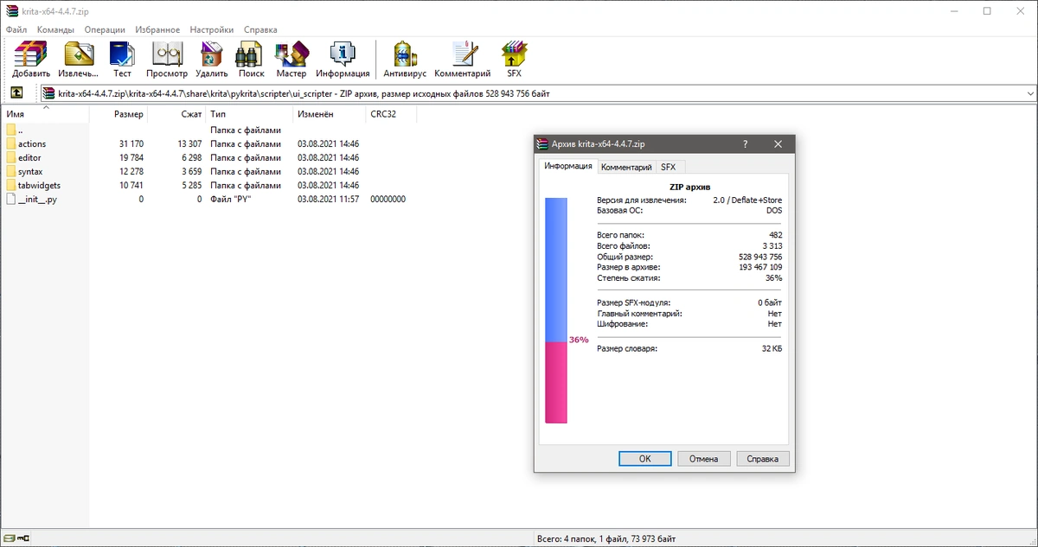This screenshot has height=547, width=1038.
Task: Open the Операции menu
Action: coord(105,29)
